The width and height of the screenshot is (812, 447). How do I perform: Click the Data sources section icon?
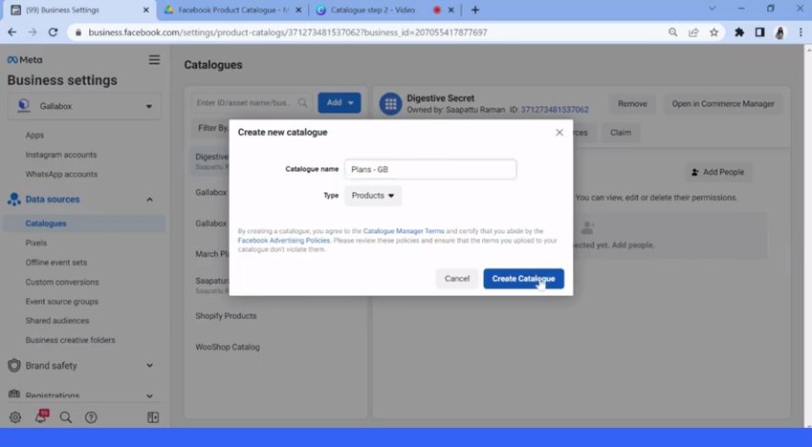tap(14, 200)
